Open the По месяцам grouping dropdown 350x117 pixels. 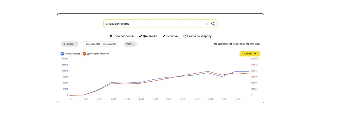tap(69, 44)
